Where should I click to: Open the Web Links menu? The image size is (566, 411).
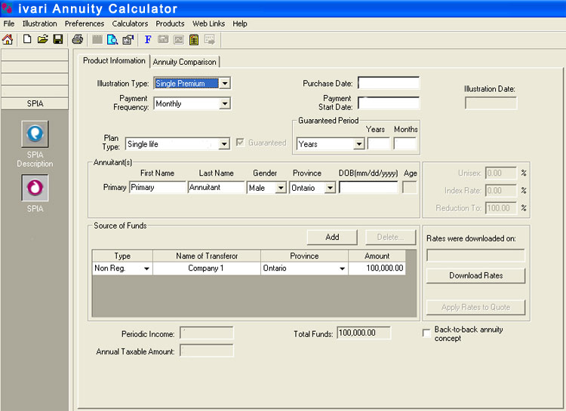tap(208, 24)
